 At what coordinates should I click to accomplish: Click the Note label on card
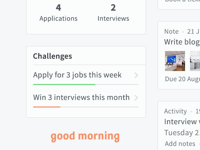point(171,31)
